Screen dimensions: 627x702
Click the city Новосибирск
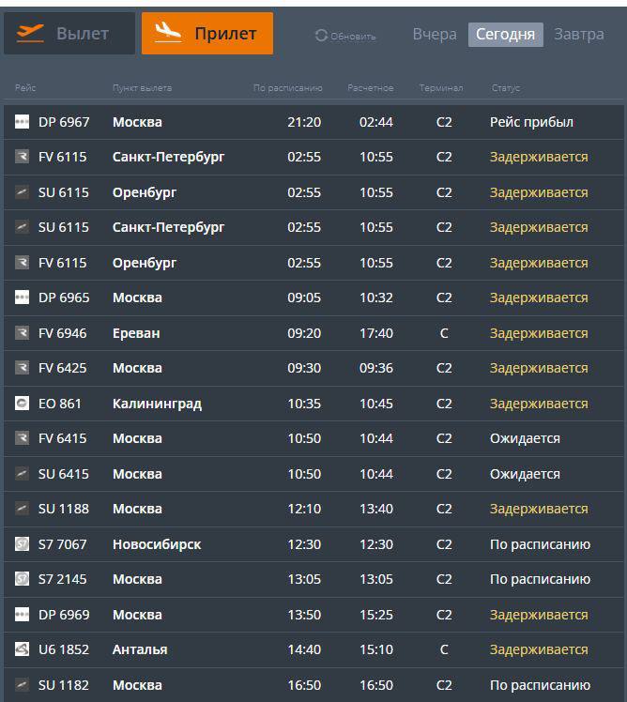[157, 544]
